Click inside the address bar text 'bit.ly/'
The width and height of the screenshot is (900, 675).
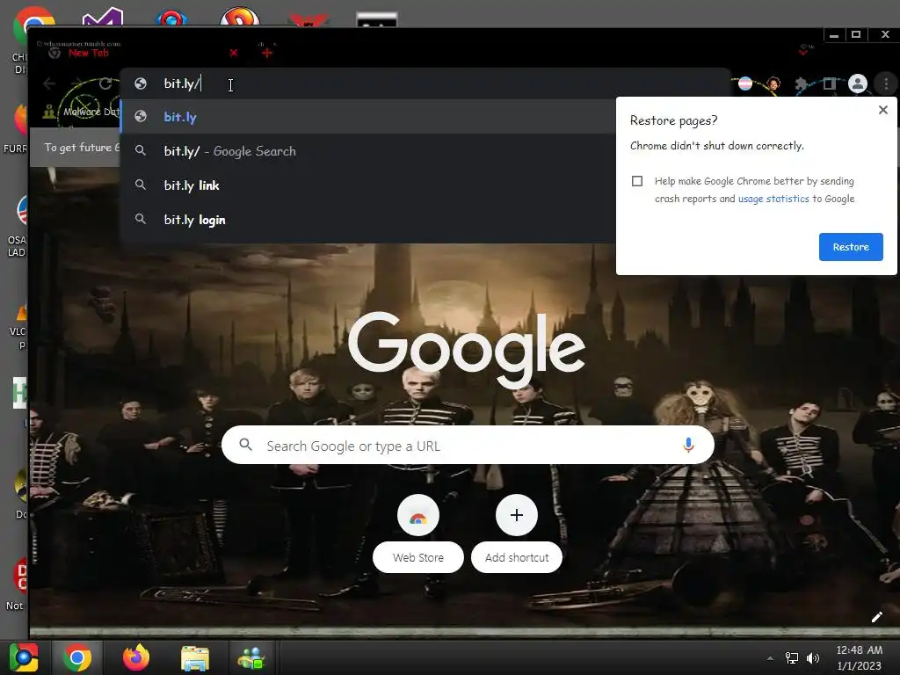181,83
